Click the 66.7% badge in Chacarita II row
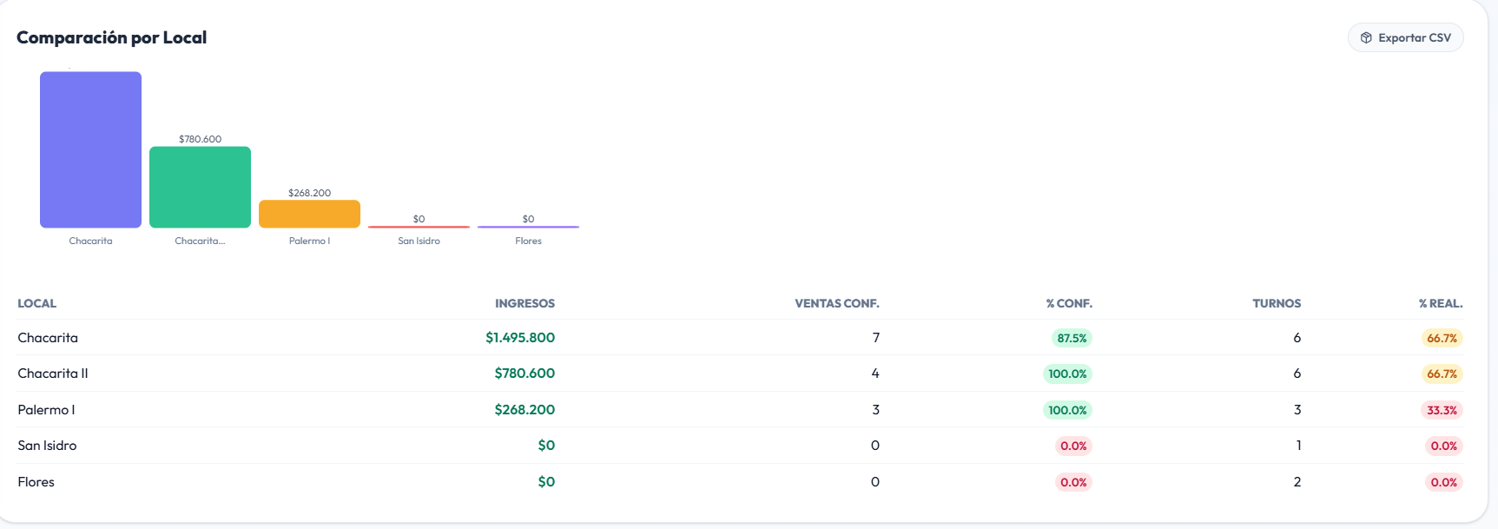 click(x=1442, y=374)
